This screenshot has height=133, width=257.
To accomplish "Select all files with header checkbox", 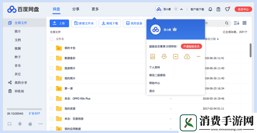I will (52, 39).
